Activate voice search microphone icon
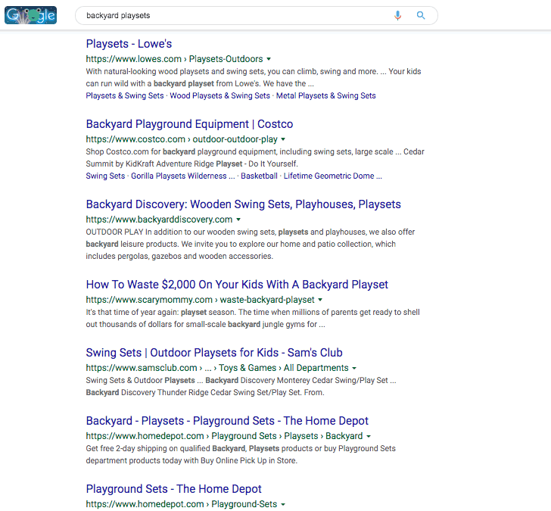Image resolution: width=551 pixels, height=511 pixels. 397,15
